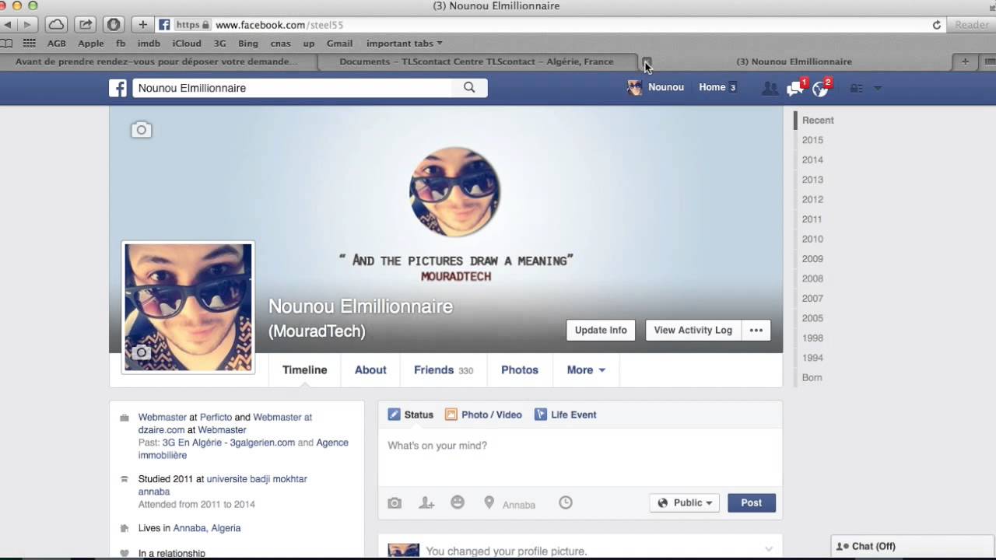Open the Life Event composer option

tap(566, 415)
